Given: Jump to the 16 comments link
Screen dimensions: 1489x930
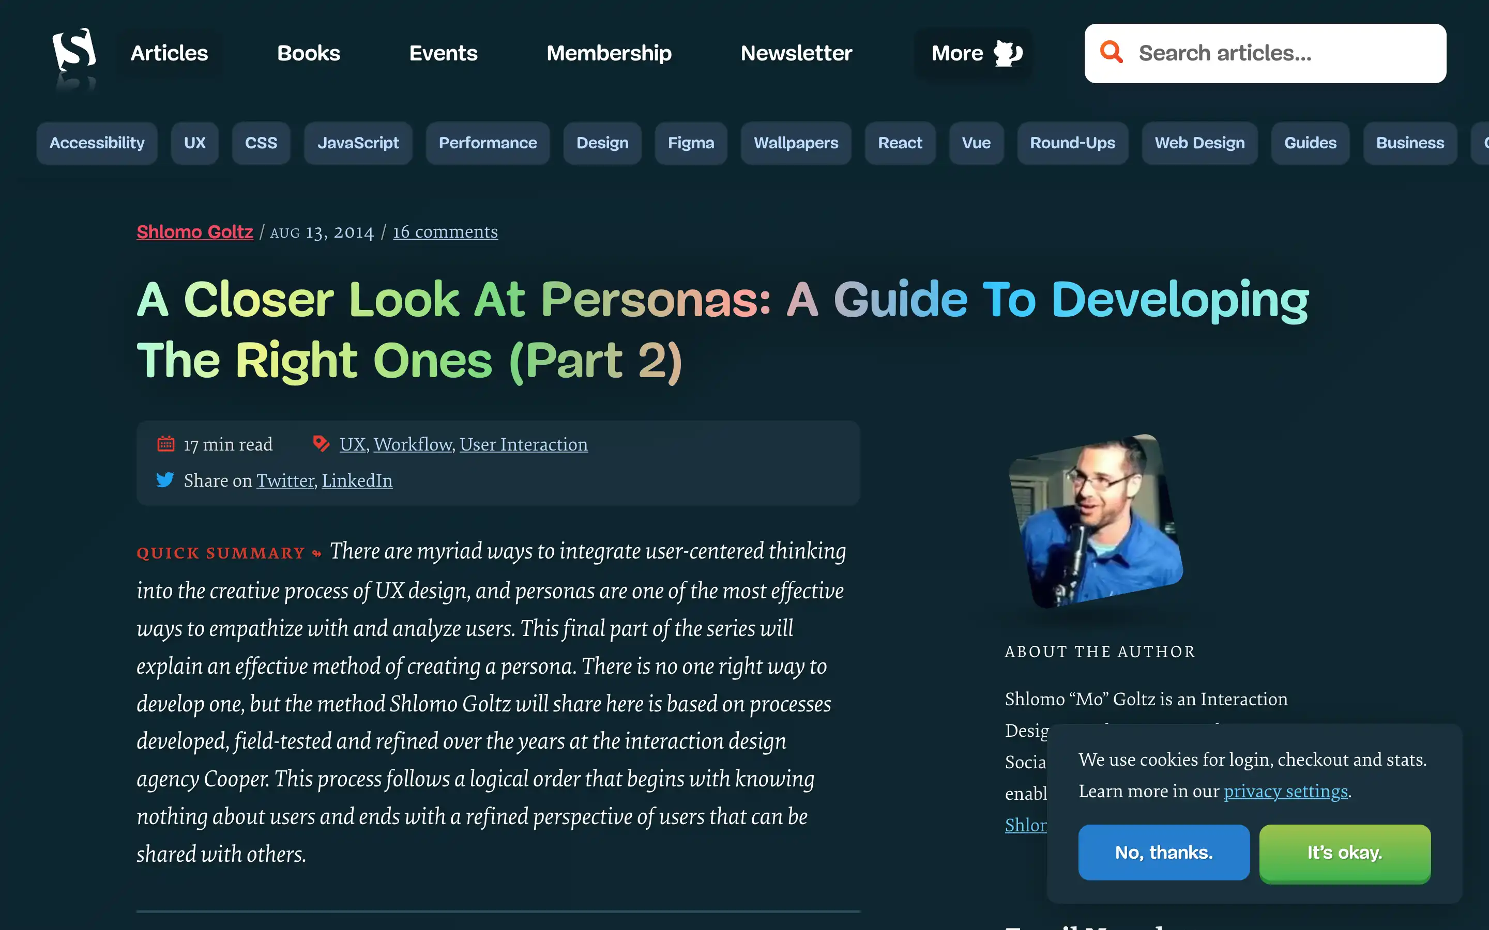Looking at the screenshot, I should tap(446, 232).
